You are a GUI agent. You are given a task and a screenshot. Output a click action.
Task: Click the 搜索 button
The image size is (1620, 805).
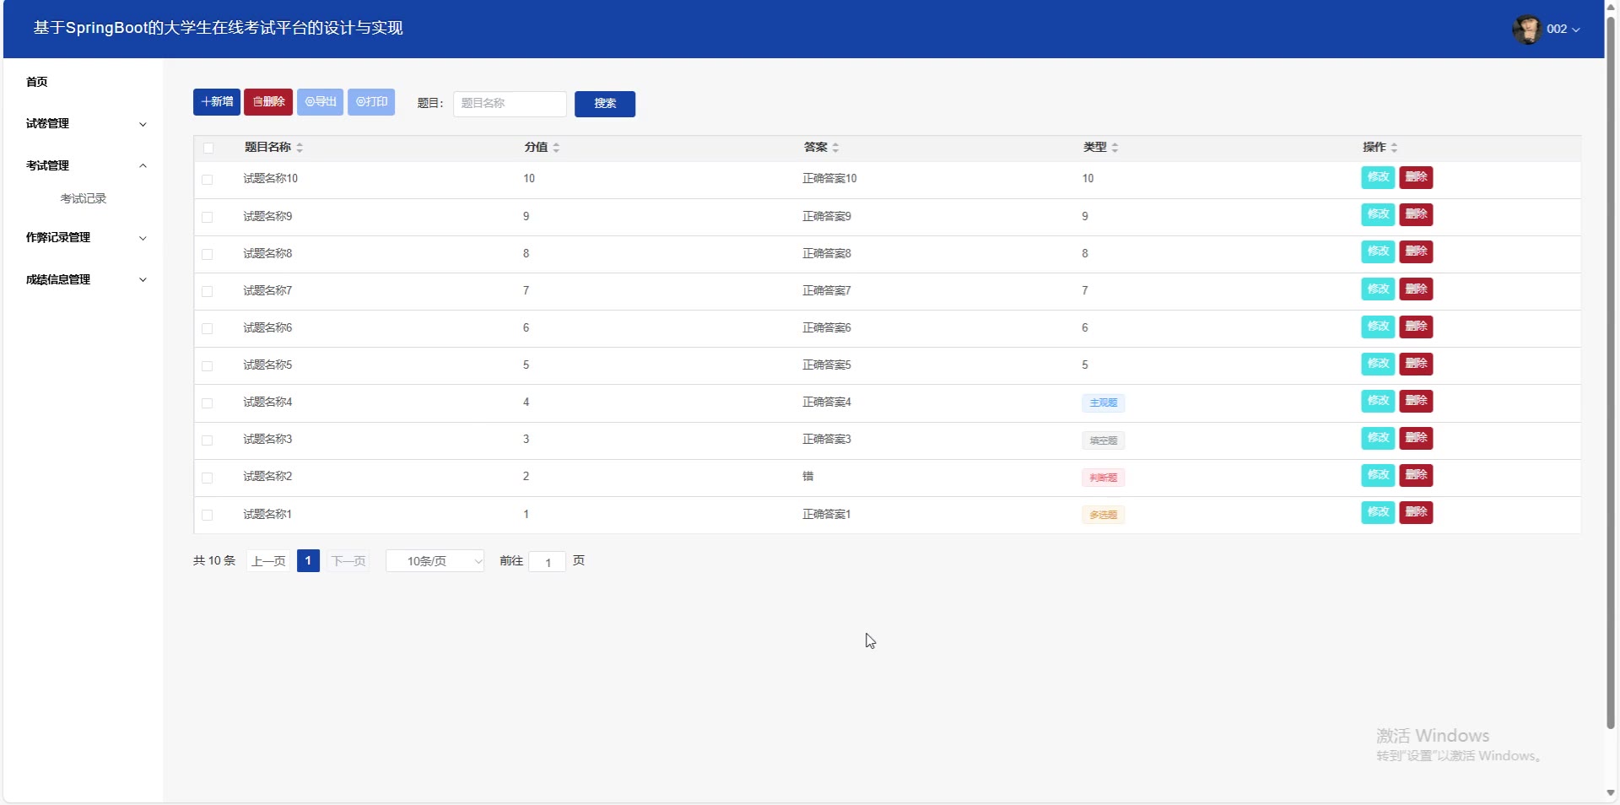(604, 104)
